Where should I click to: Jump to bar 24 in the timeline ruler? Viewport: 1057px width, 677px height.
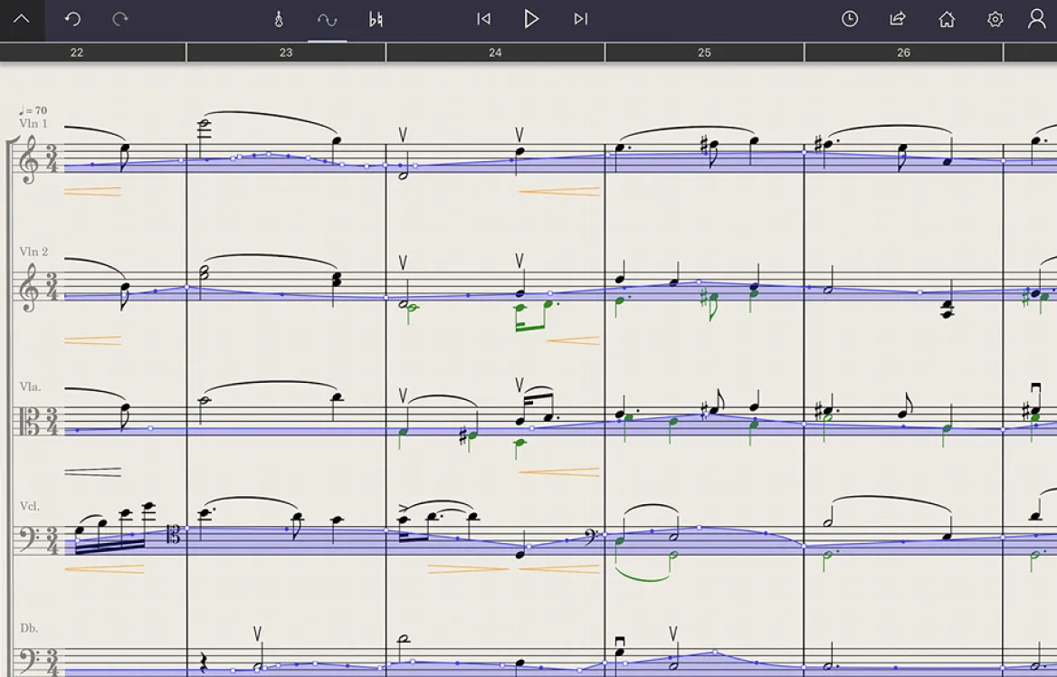tap(495, 52)
